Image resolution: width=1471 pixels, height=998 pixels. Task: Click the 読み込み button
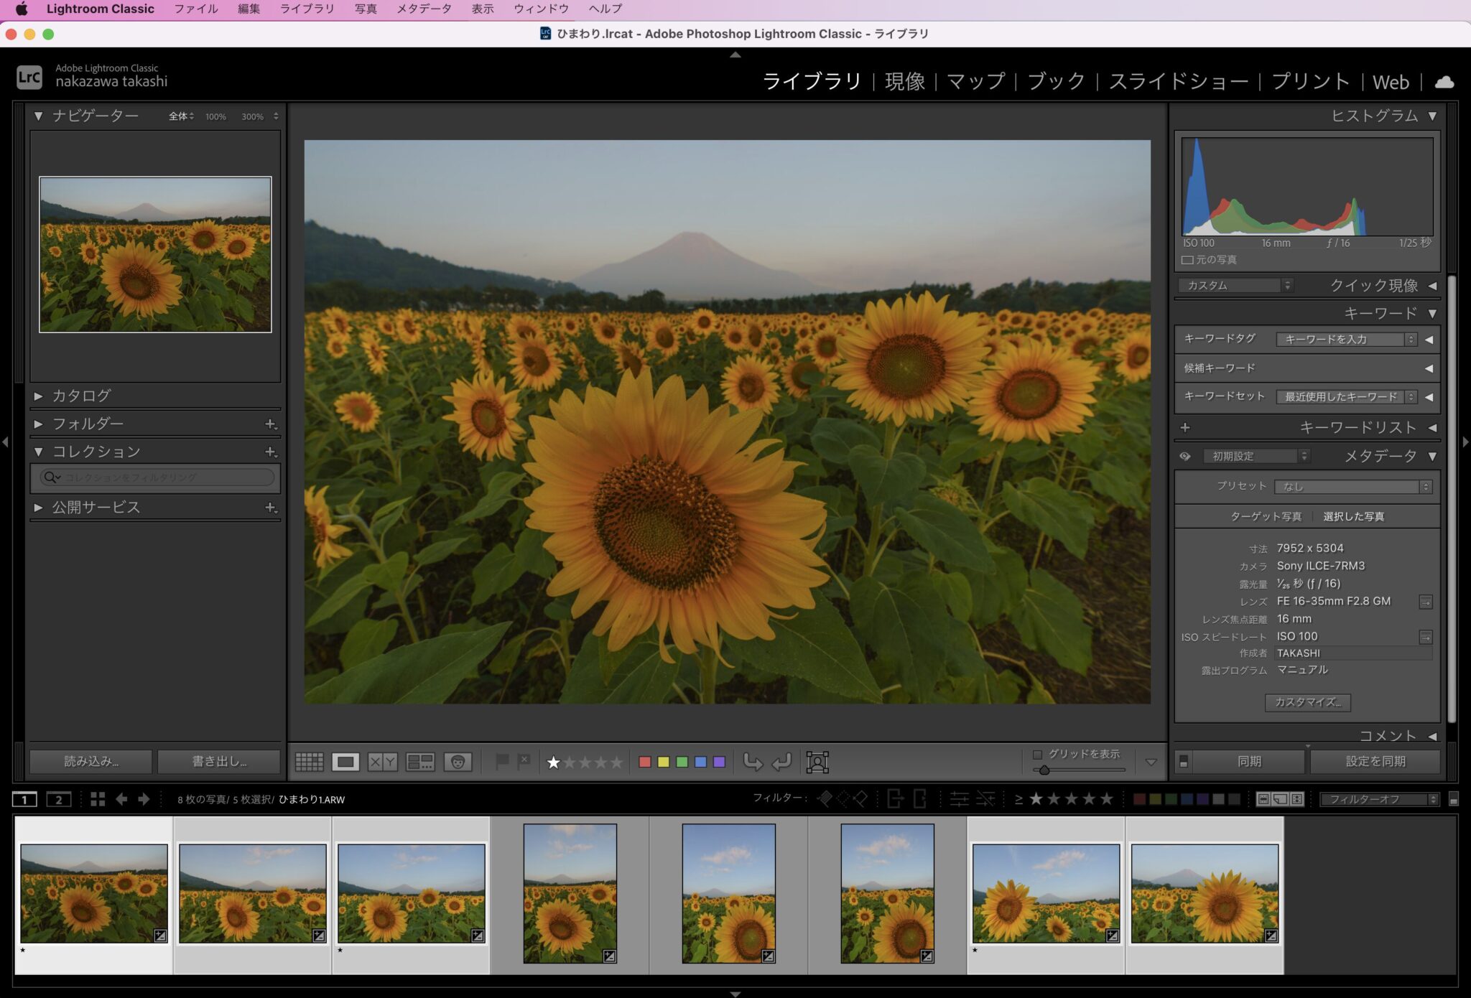tap(91, 761)
